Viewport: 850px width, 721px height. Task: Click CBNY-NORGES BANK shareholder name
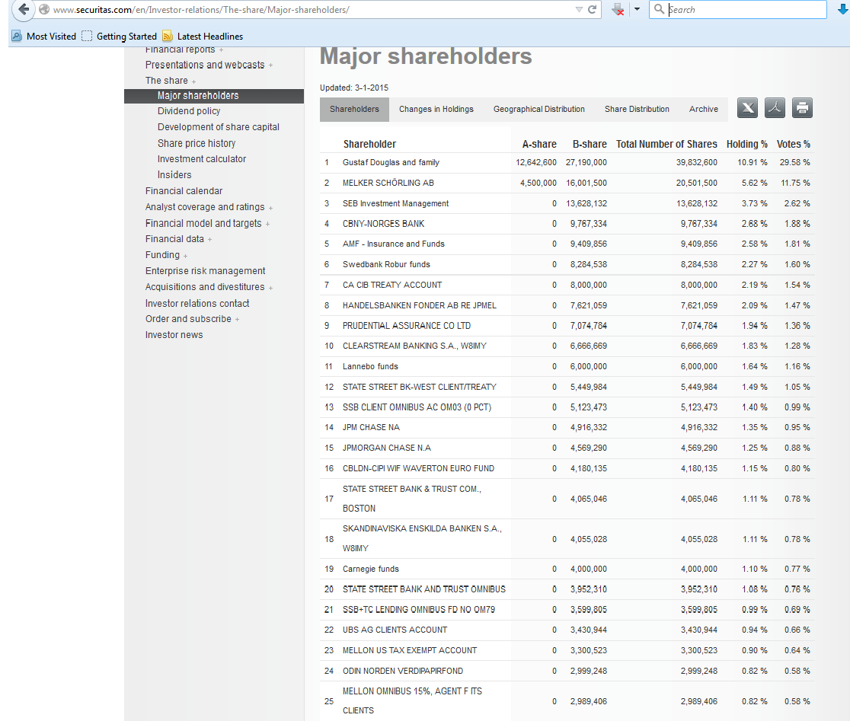383,224
